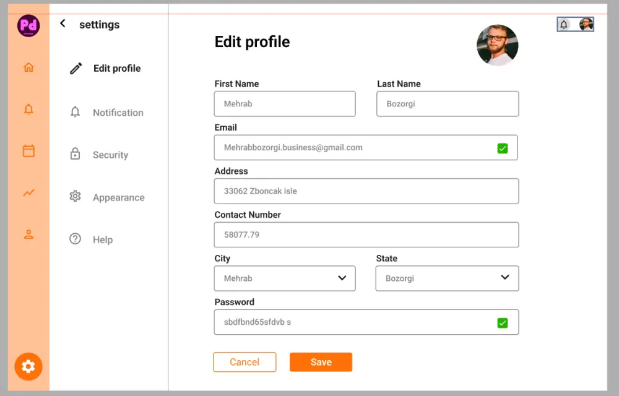Open the bell icon in the orange sidebar

[28, 109]
